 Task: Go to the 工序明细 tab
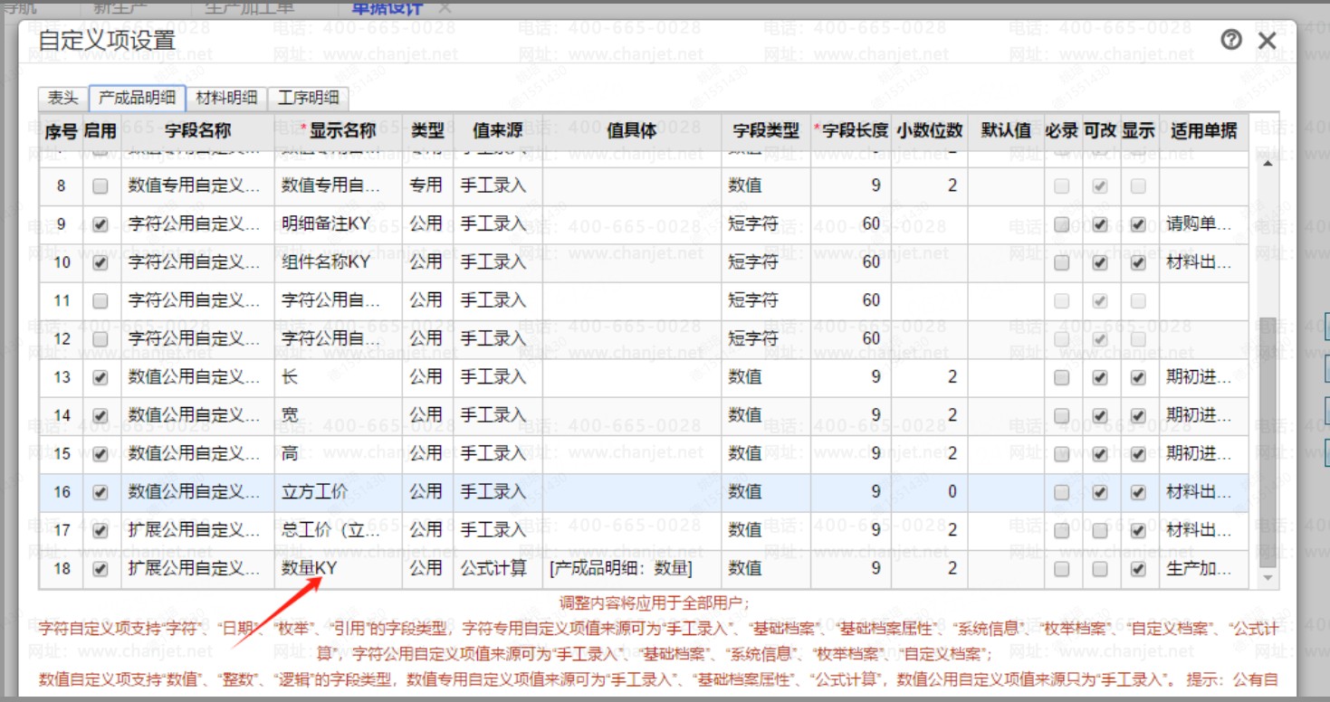click(308, 98)
